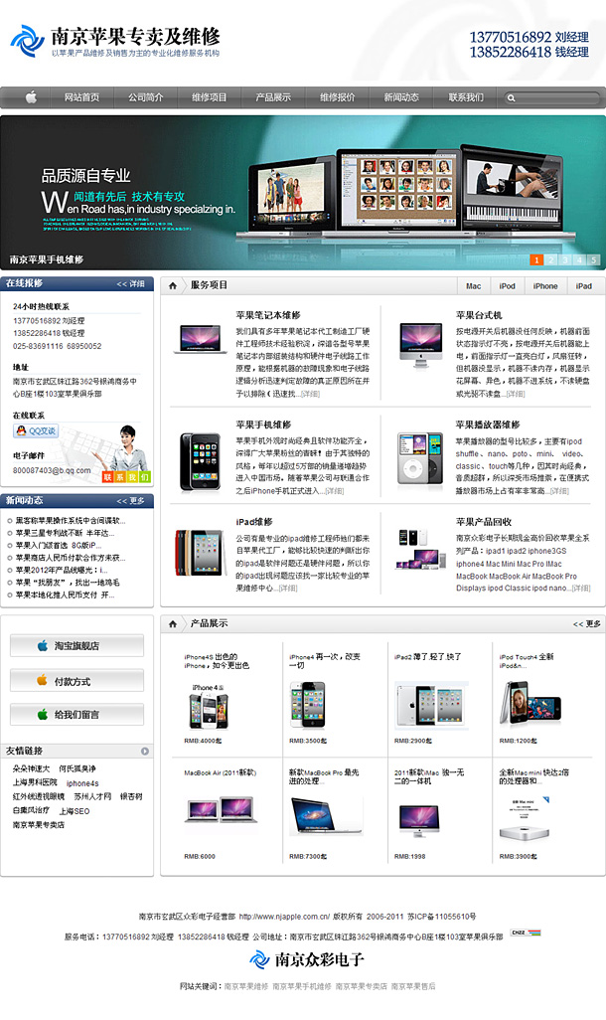Click the 淘宝旗舰店 button
This screenshot has width=606, height=1020.
(x=76, y=646)
